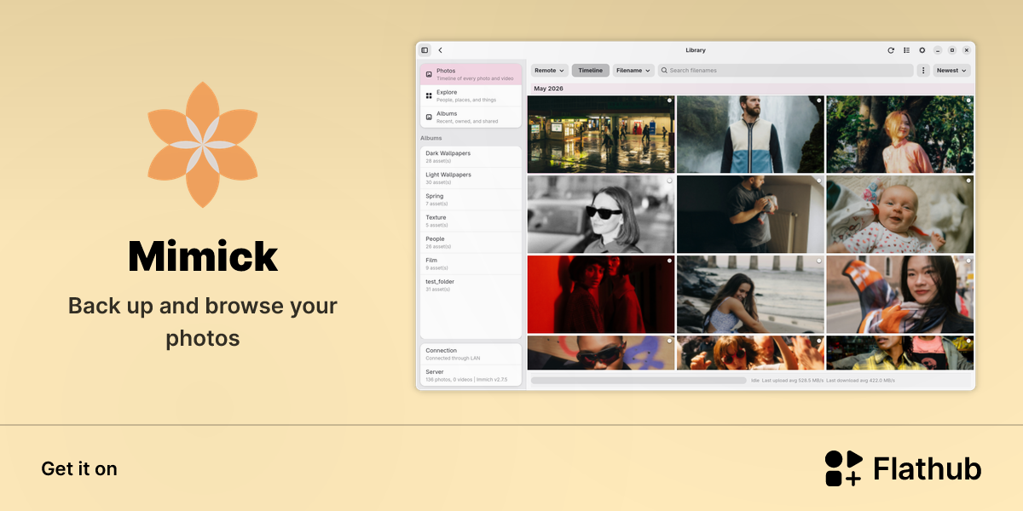Open settings gear in header bar

pyautogui.click(x=922, y=50)
